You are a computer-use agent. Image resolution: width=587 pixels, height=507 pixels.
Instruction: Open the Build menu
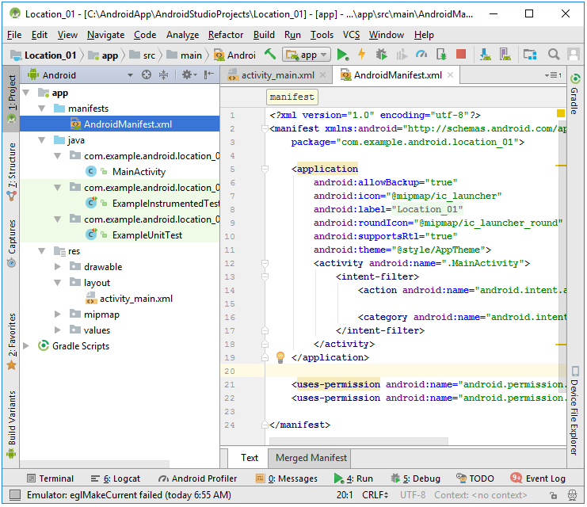(x=264, y=35)
